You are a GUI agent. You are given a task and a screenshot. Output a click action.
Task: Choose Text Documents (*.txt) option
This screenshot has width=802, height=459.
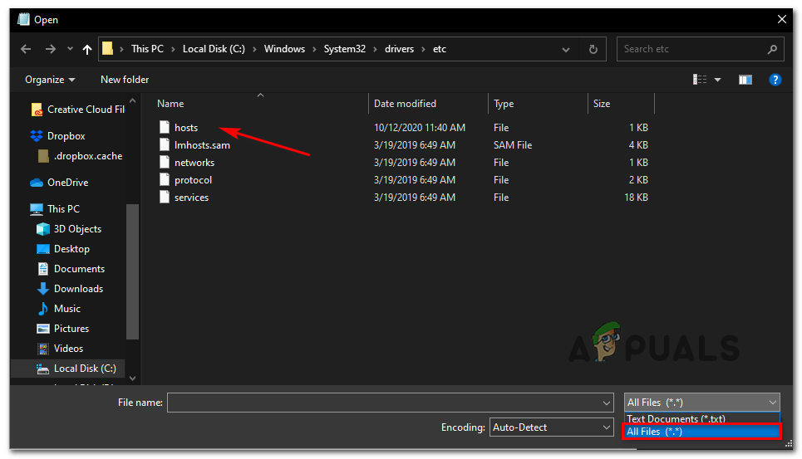click(701, 418)
